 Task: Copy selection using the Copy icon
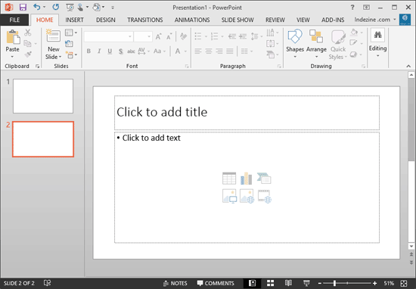27,43
